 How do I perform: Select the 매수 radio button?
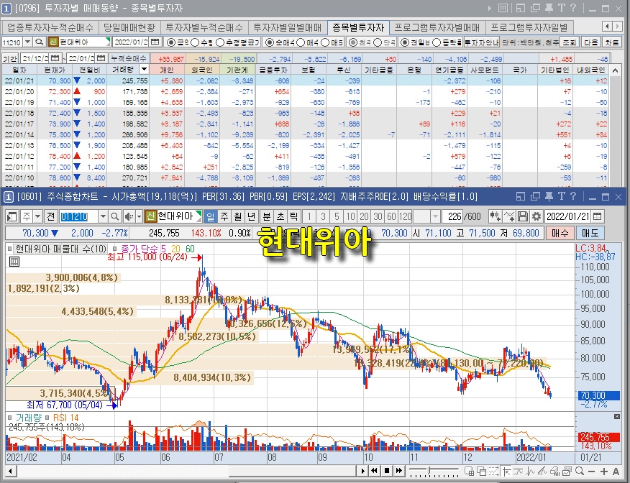301,42
